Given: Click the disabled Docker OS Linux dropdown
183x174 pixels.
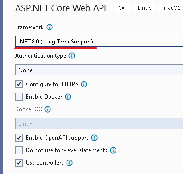Looking at the screenshot, I should point(99,124).
